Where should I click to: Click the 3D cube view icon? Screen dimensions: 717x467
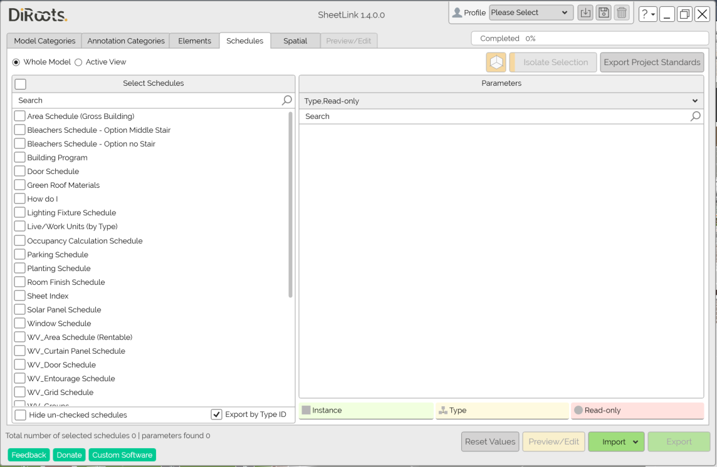(496, 63)
